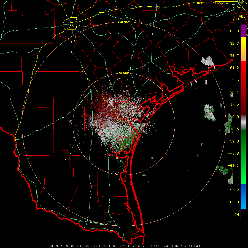Click the 92.3 value on the velocity scale

pos(234,43)
